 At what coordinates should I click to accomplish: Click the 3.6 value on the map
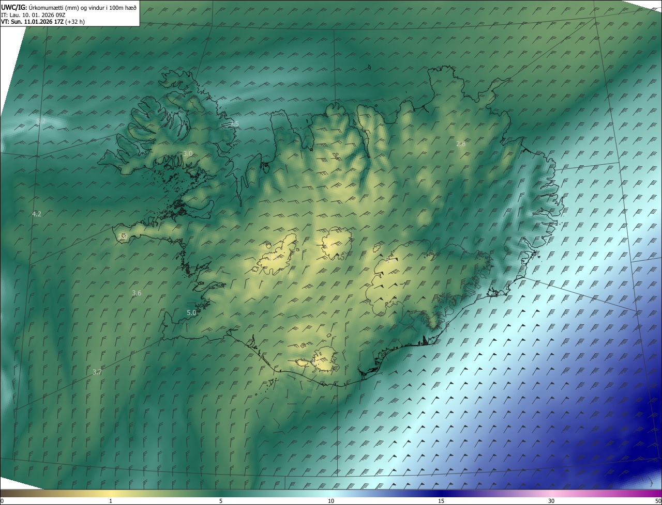tap(137, 293)
